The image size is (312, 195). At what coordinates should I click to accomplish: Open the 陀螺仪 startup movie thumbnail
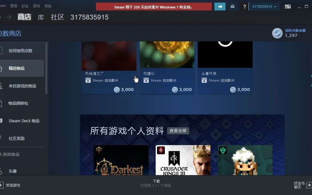click(x=167, y=55)
